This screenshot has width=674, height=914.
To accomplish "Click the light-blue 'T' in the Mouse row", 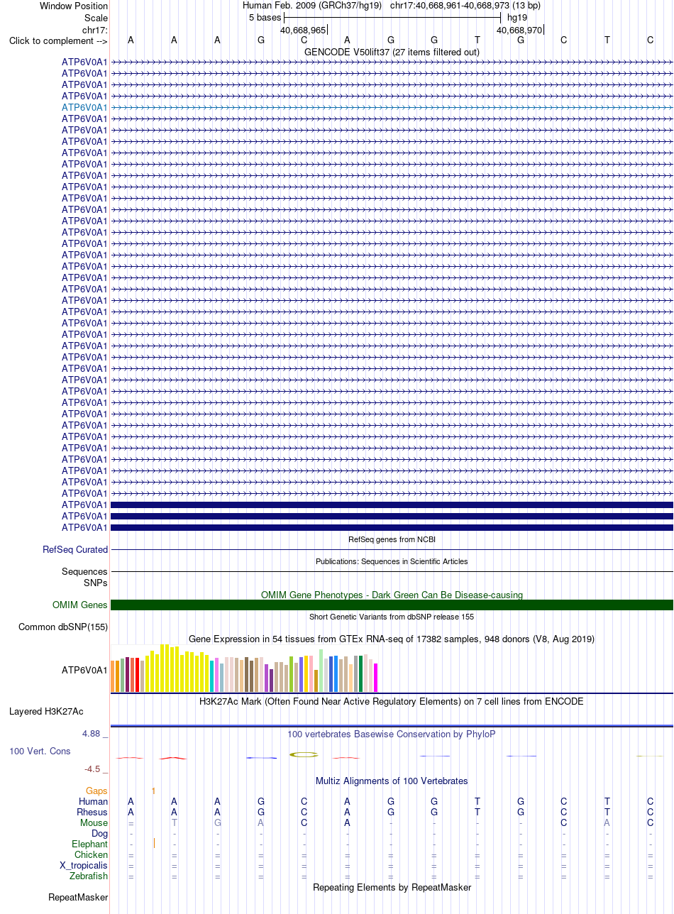I will (175, 822).
